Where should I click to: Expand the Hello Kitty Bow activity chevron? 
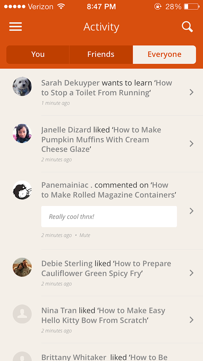(191, 320)
